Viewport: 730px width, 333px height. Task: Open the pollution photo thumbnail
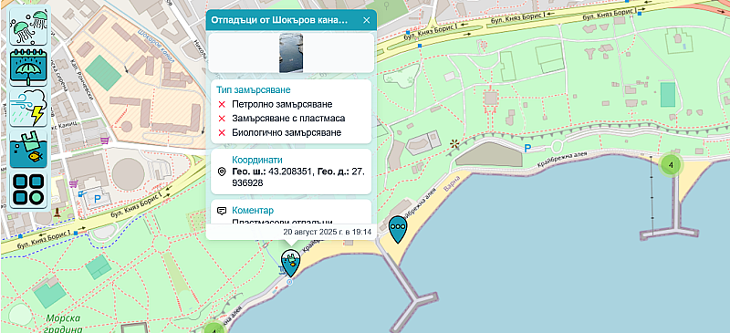coord(291,53)
